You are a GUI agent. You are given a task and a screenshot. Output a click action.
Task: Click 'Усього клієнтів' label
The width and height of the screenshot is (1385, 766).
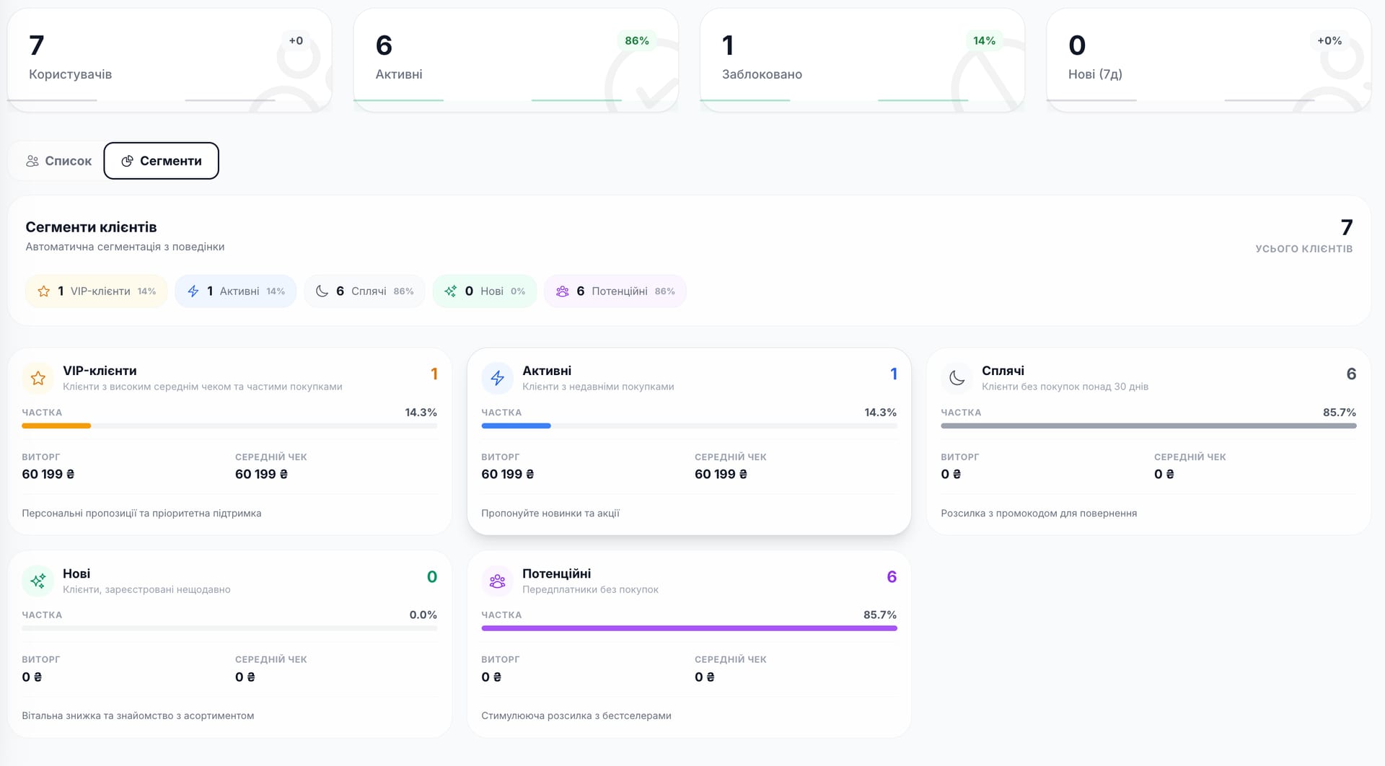(1304, 249)
